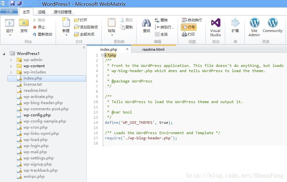Viewport: 287px width, 182px height.
Task: Click the Start (启动) site button
Action: point(39,20)
